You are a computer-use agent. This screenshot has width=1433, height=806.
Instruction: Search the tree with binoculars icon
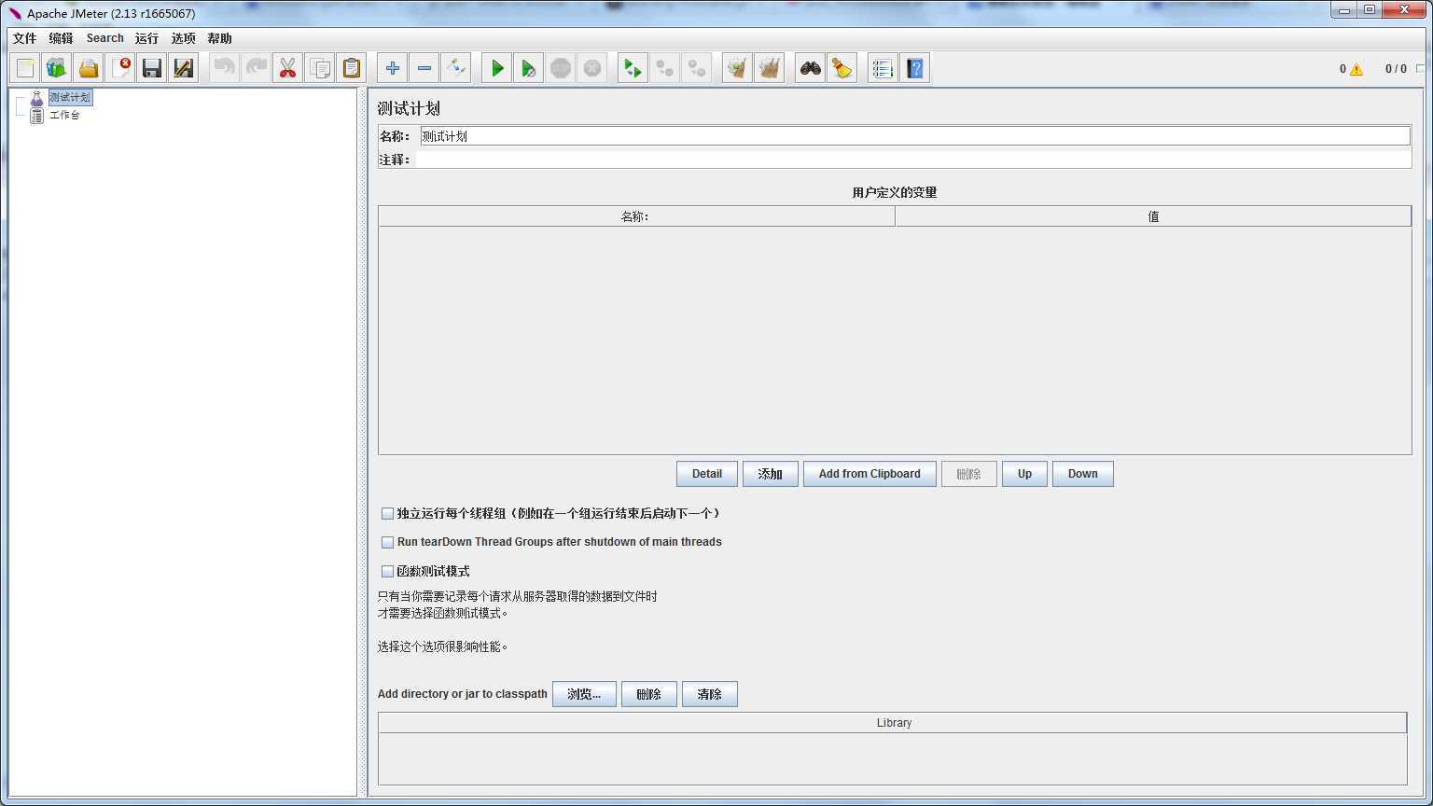click(x=811, y=68)
